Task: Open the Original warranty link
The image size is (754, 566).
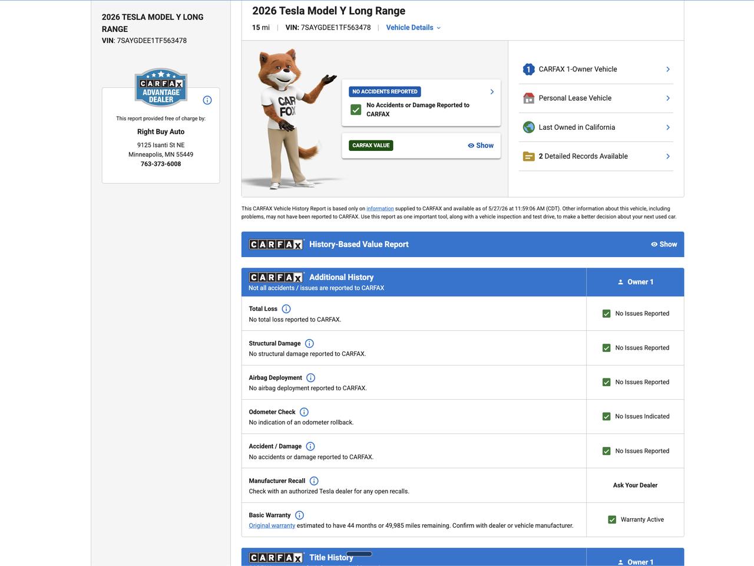Action: pos(272,525)
